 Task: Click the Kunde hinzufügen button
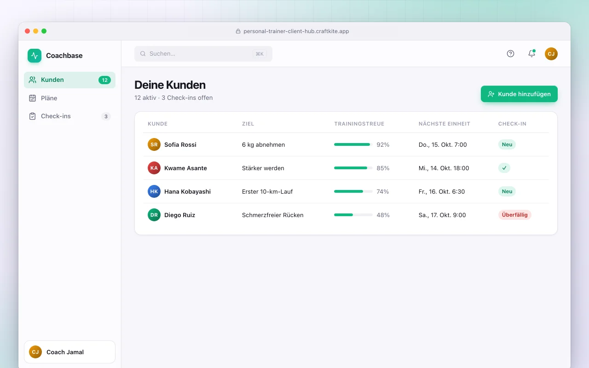click(519, 94)
